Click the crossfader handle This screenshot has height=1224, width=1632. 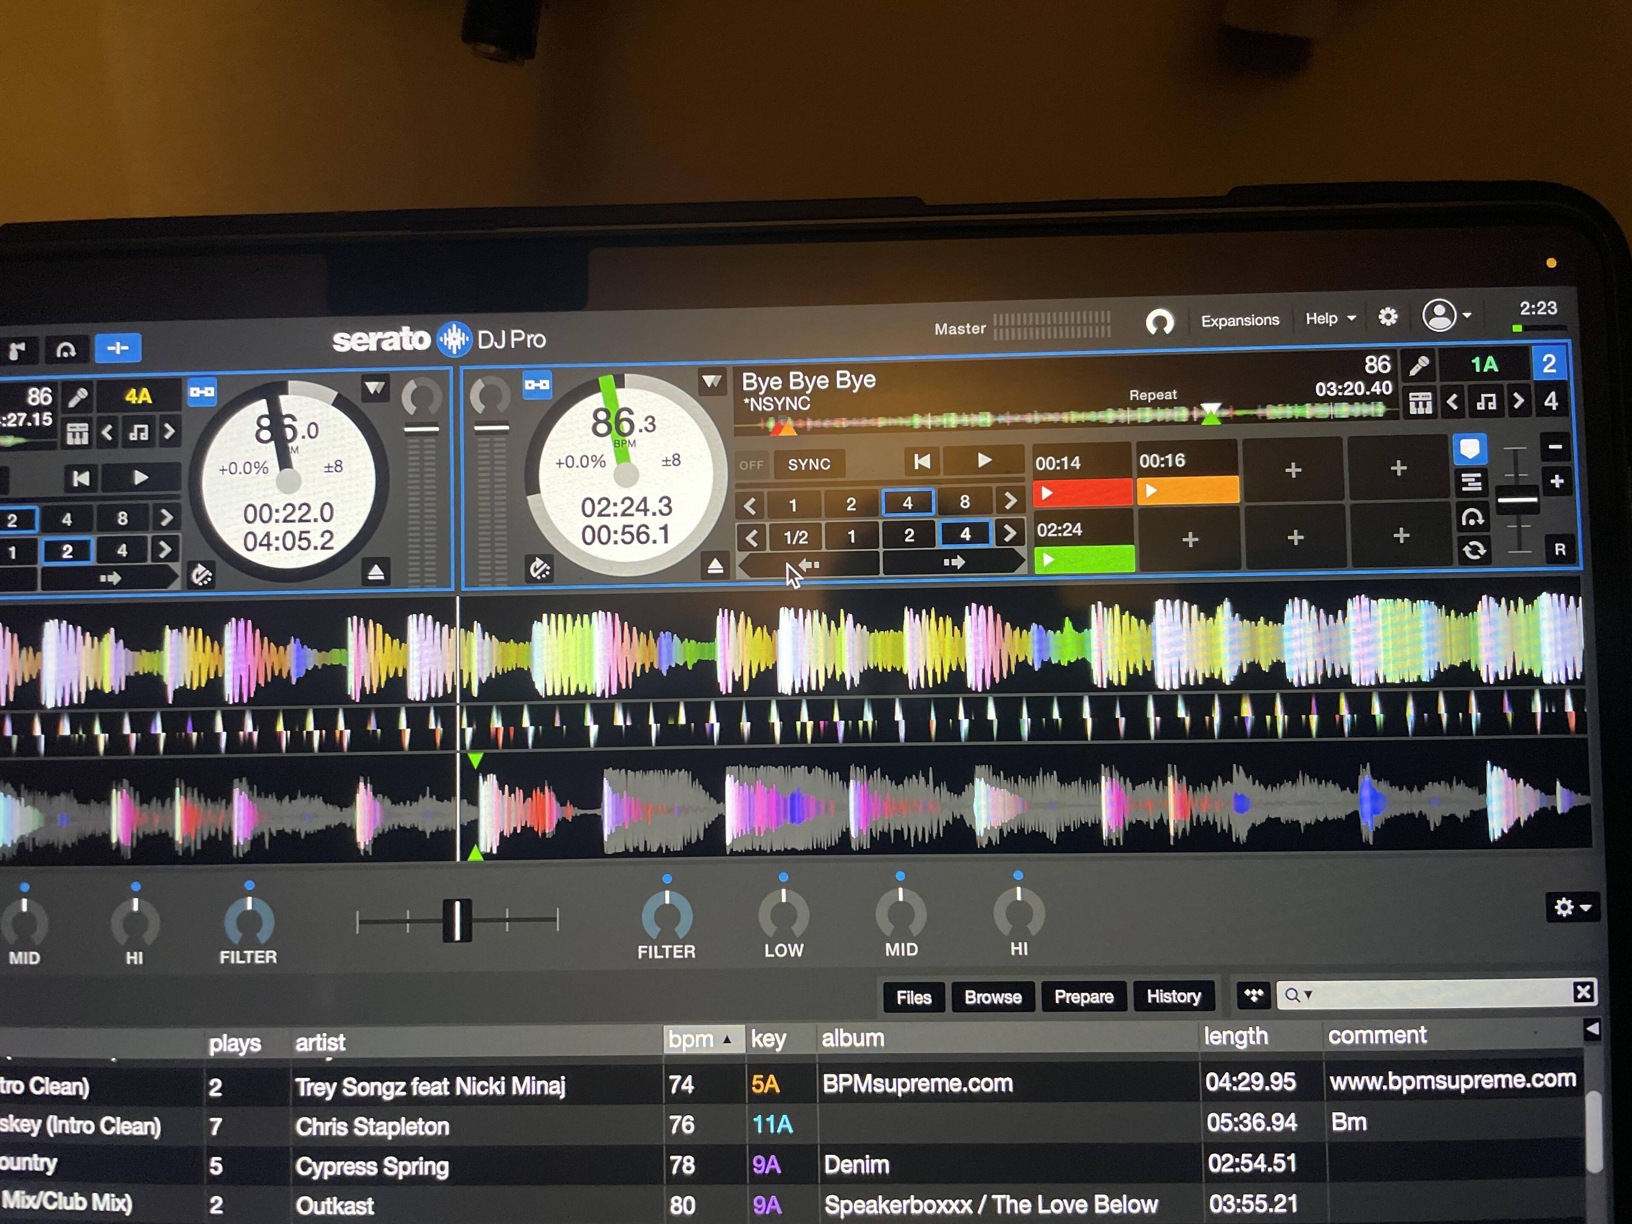coord(457,920)
